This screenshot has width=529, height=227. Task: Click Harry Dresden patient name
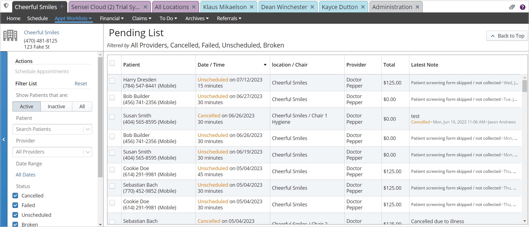click(140, 80)
